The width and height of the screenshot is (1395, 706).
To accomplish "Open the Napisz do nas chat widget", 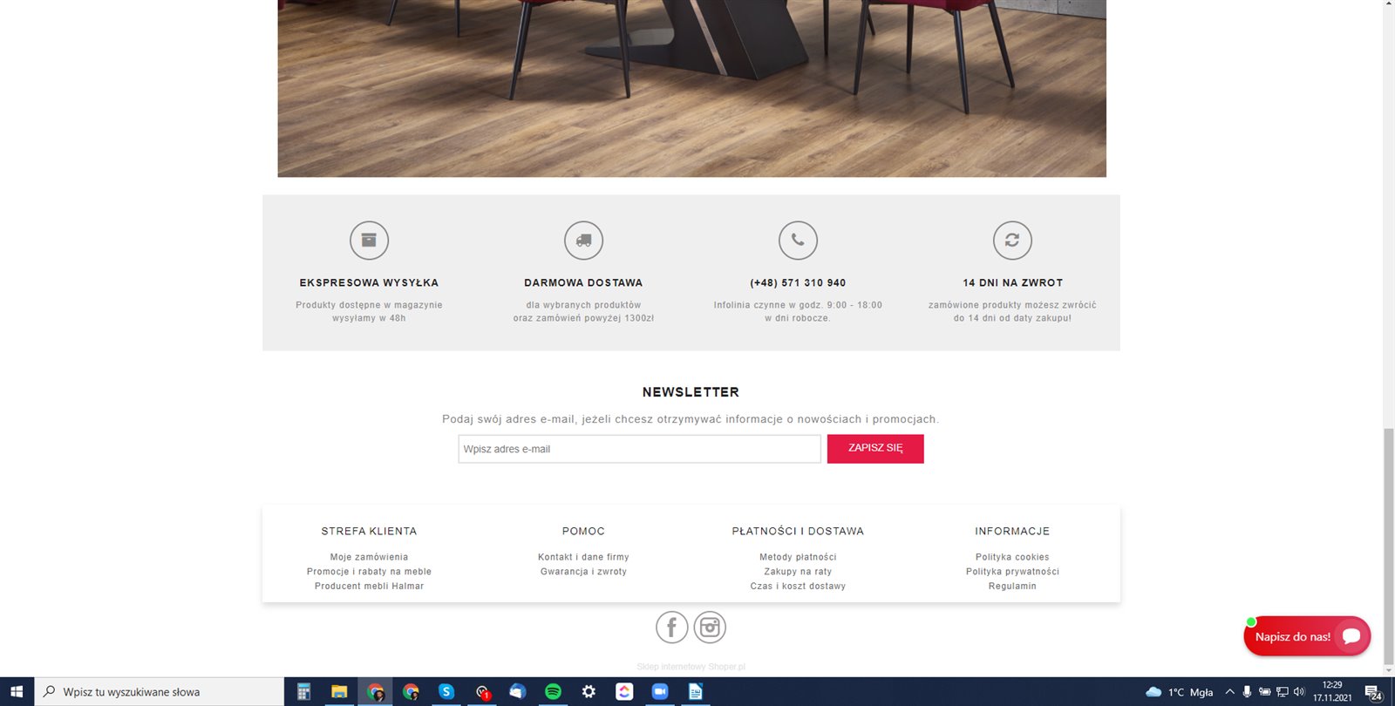I will click(1307, 636).
